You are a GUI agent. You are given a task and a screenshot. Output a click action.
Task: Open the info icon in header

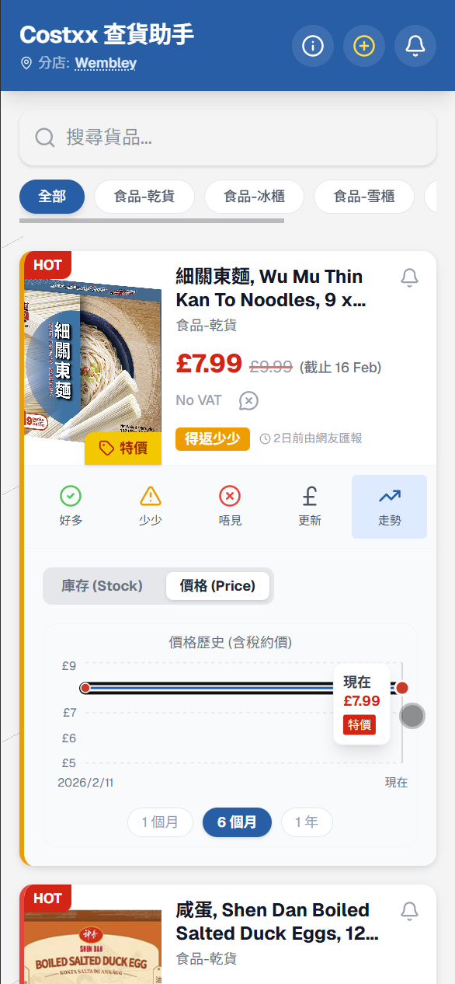click(x=313, y=46)
